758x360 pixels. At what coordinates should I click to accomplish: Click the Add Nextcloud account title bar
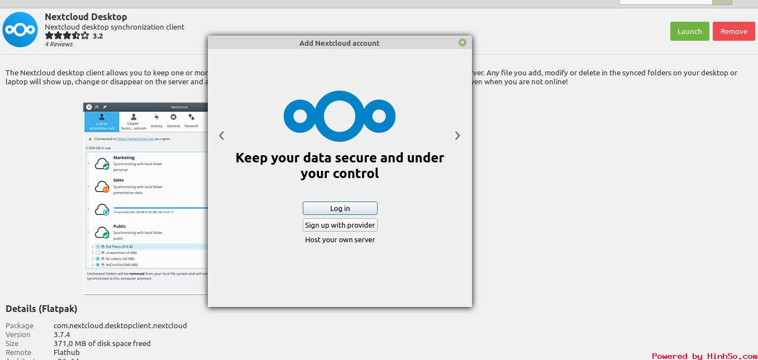click(340, 43)
